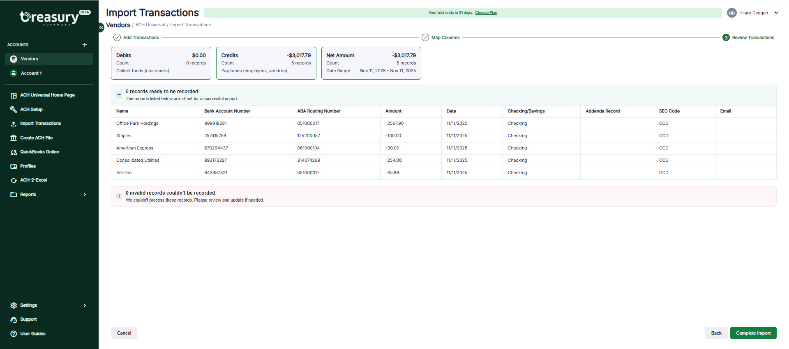Click the User Guides help icon

coord(14,334)
